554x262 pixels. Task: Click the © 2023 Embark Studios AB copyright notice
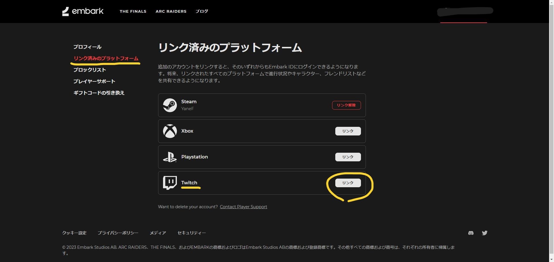(259, 250)
